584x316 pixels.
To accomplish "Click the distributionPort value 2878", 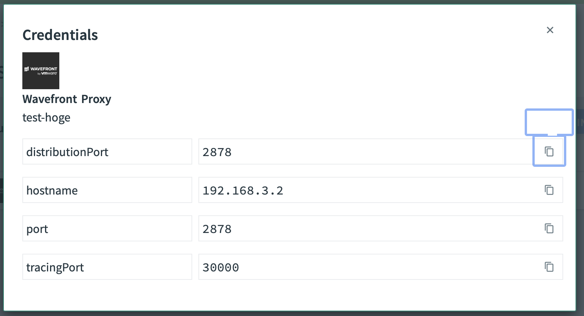I will click(x=217, y=152).
